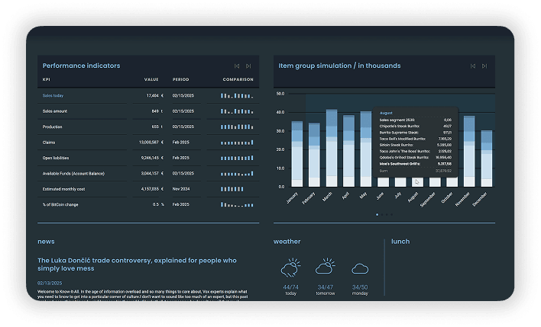Click next page icon in Performance indicators
The image size is (541, 327).
pyautogui.click(x=248, y=66)
